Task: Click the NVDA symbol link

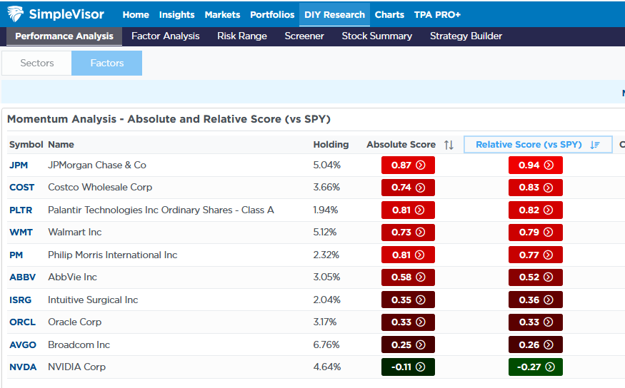Action: click(x=23, y=367)
